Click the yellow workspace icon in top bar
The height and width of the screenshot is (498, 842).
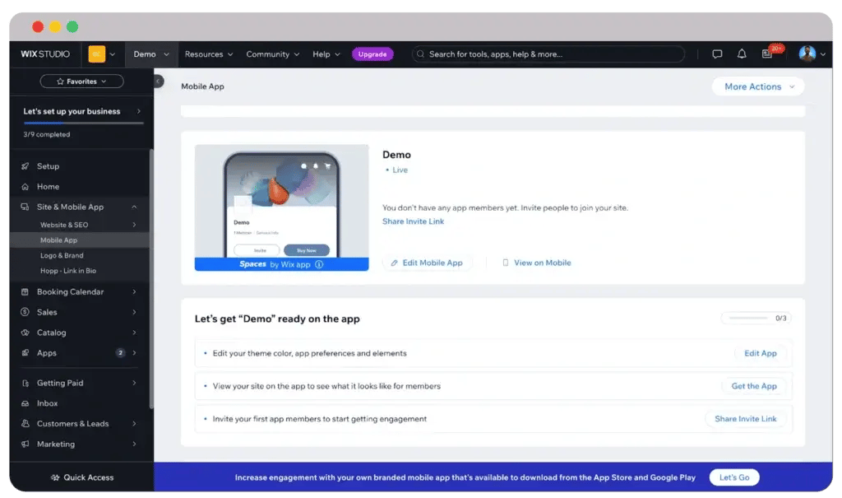tap(97, 54)
